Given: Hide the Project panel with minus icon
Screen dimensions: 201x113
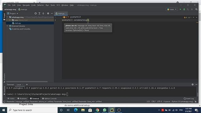Looking at the screenshot, I should tap(52, 13).
